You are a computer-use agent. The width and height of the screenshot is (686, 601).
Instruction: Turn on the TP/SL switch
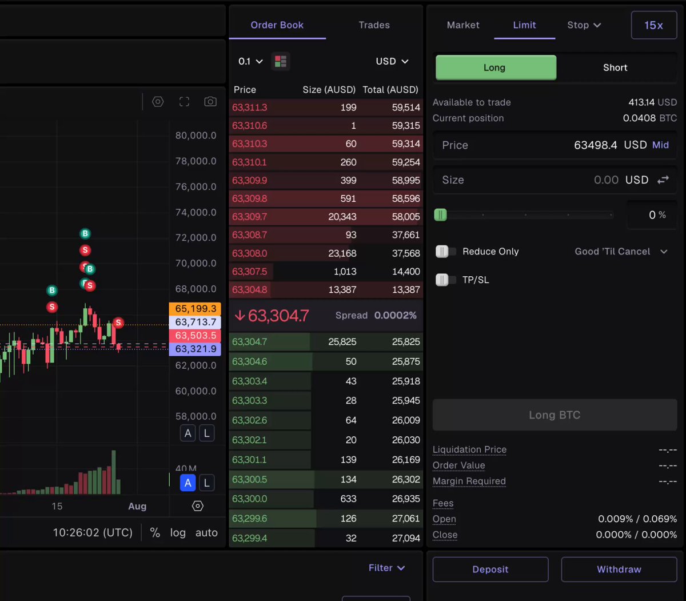(x=445, y=280)
